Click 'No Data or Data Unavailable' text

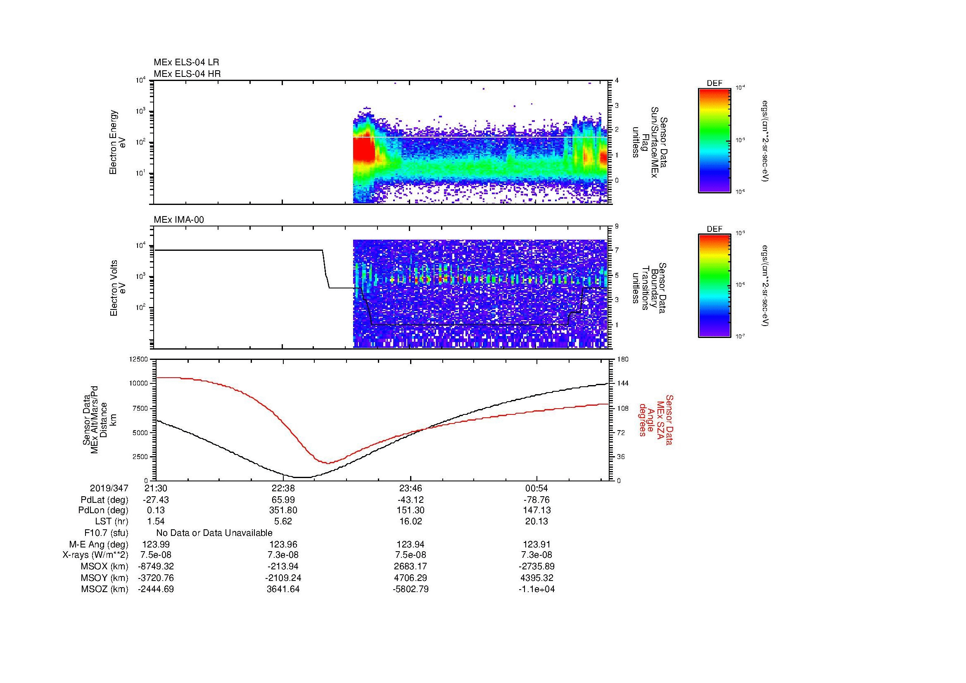pos(214,533)
